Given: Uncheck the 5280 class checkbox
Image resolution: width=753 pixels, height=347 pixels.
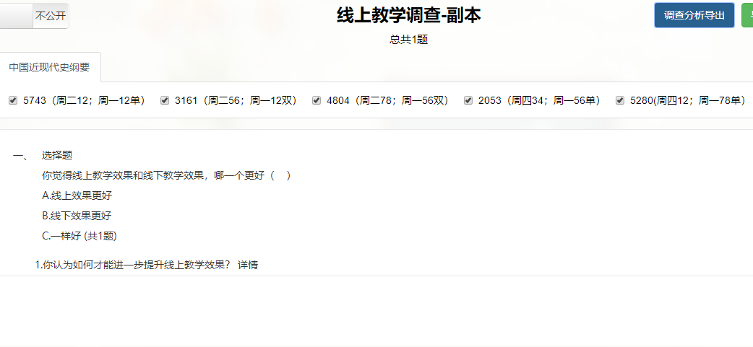Looking at the screenshot, I should (620, 101).
